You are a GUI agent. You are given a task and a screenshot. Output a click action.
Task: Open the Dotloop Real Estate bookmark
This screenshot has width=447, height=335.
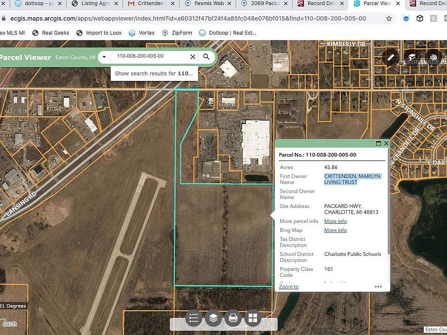228,33
